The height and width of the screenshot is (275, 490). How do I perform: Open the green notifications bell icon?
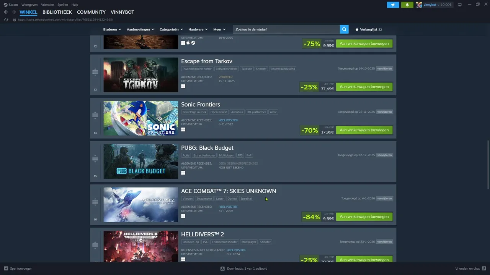[407, 5]
